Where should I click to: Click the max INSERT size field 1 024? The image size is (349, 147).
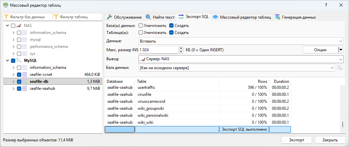(x=159, y=50)
